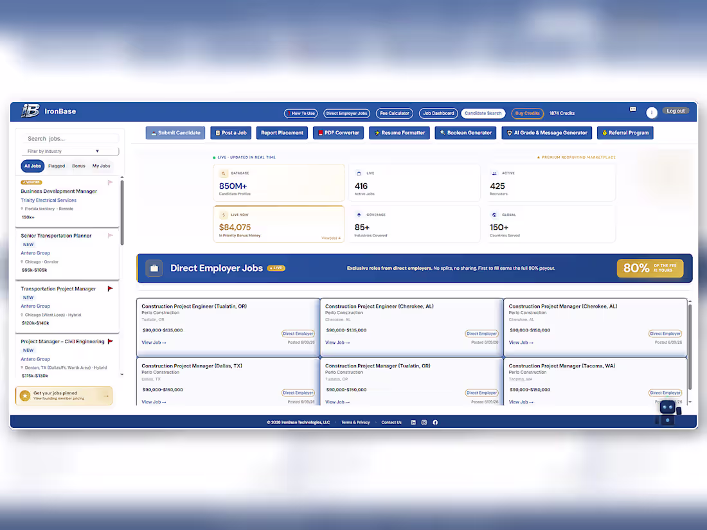Click the globe icon on 150+ Countries card
The width and height of the screenshot is (707, 530).
(494, 215)
